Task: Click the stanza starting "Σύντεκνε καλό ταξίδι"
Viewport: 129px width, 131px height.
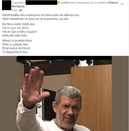Action: pos(20,30)
